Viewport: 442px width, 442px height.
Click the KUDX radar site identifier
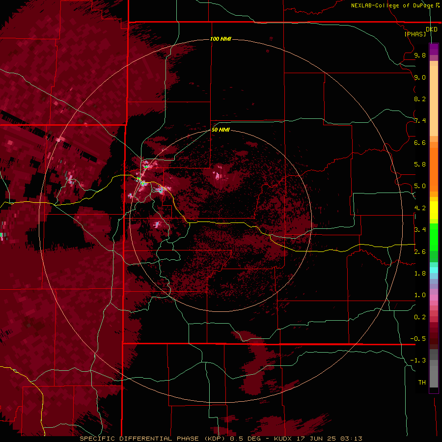click(x=283, y=439)
